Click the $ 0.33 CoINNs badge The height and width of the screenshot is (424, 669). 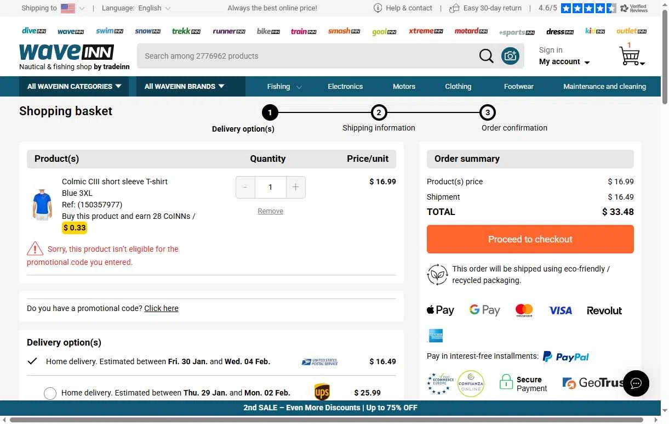[x=75, y=228]
